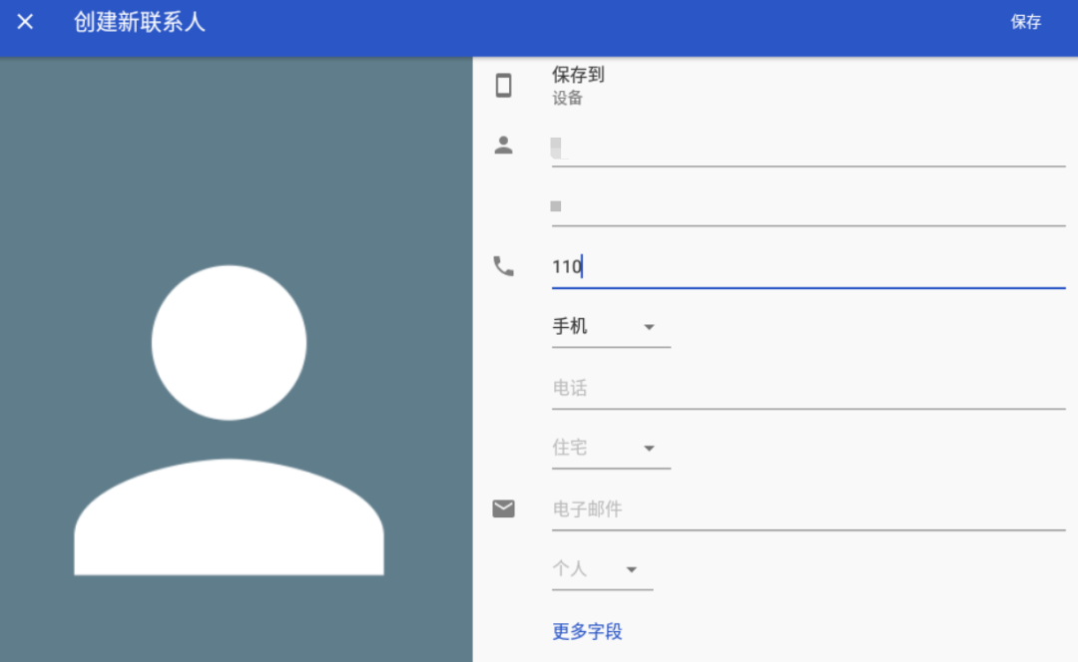Open the 个人 email type dropdown
Viewport: 1078px width, 662px height.
click(602, 569)
